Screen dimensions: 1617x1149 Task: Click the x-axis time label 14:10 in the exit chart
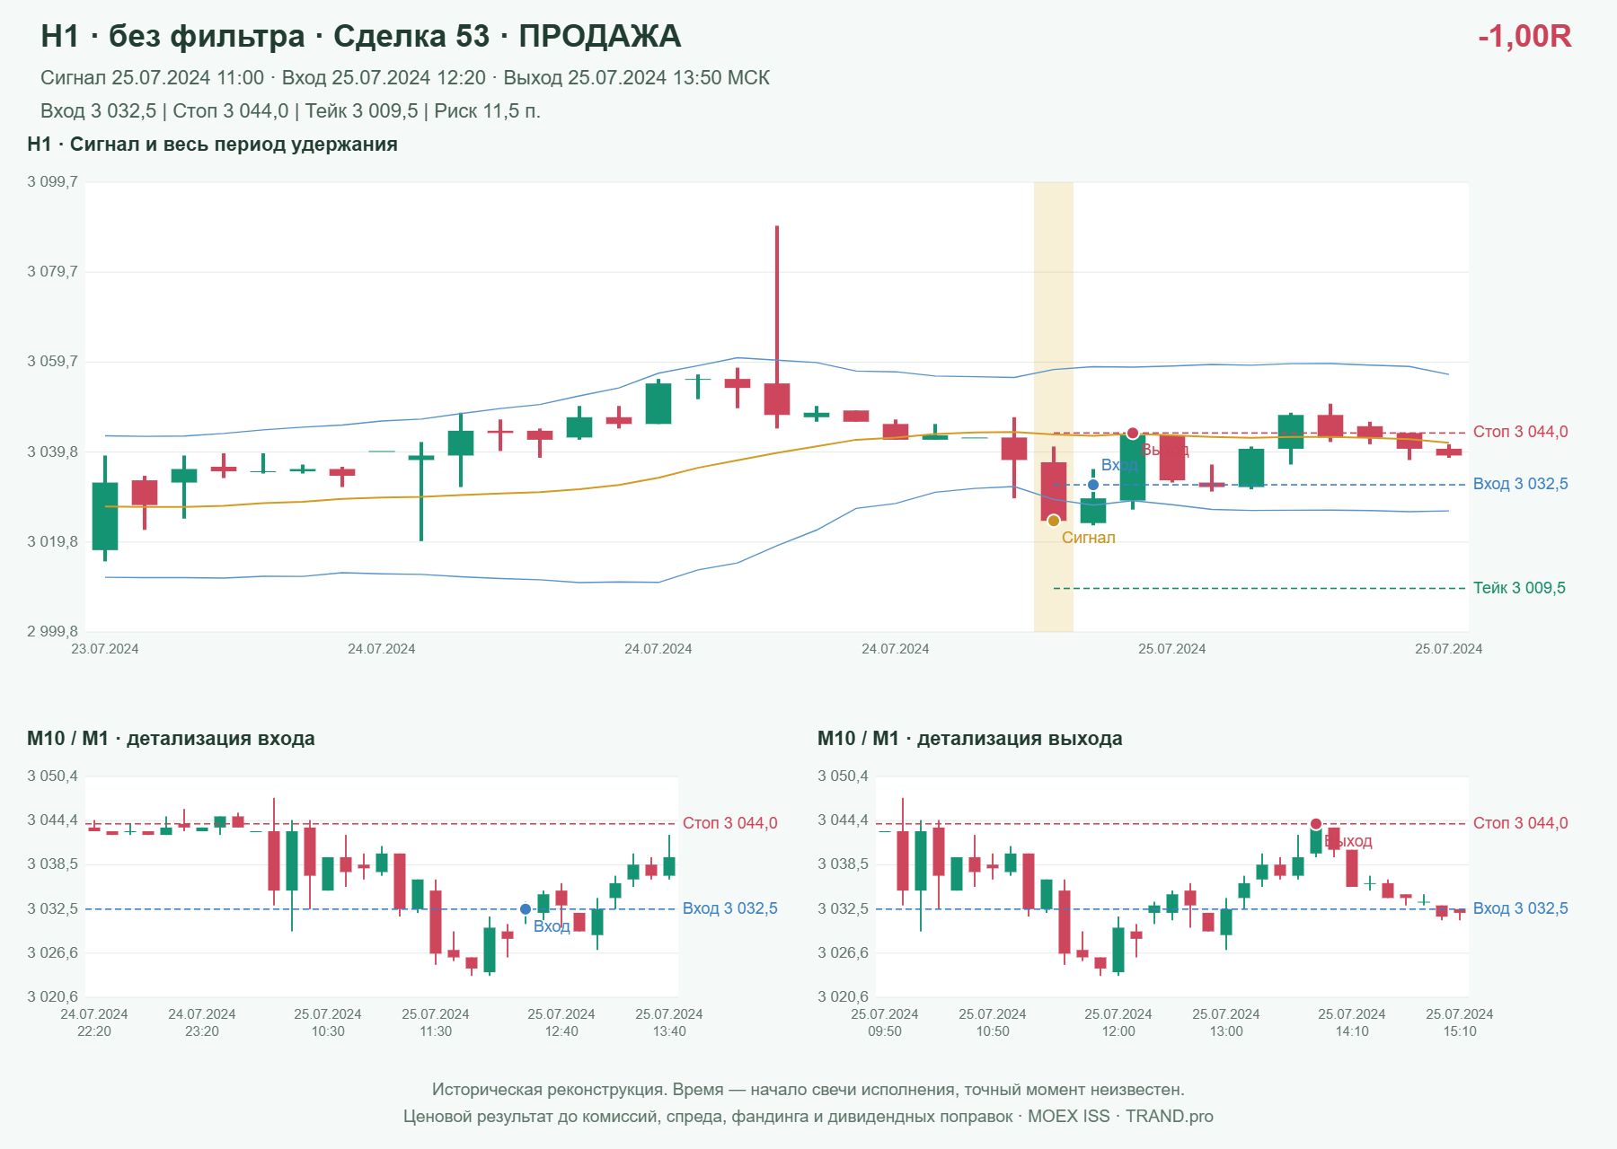(1352, 1031)
